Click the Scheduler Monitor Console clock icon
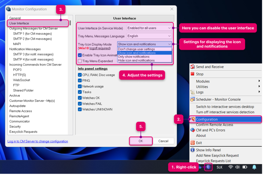Image resolution: width=263 pixels, height=175 pixels. click(x=193, y=100)
